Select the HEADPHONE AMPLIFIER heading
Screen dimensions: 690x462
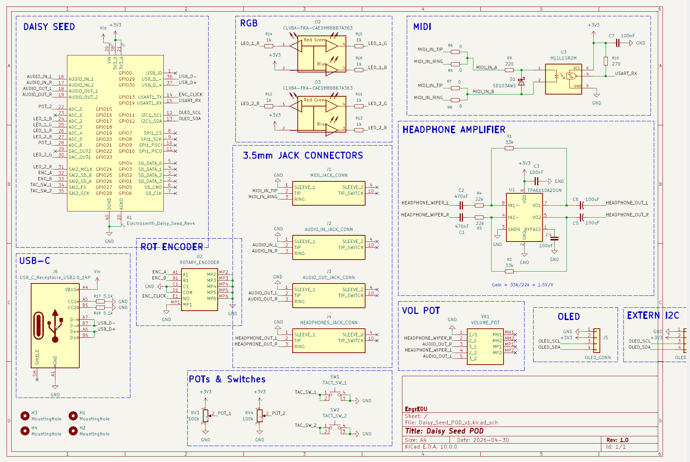(454, 130)
